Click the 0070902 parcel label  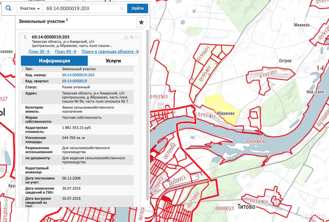(170, 151)
